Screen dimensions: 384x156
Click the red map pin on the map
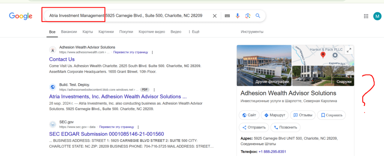tap(323, 55)
